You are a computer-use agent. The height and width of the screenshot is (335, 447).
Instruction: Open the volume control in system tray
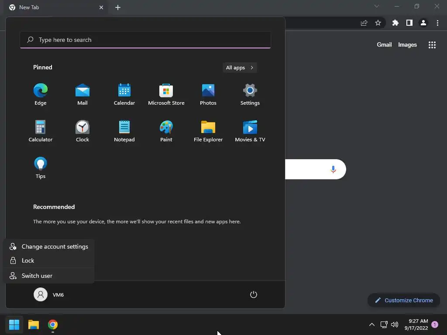coord(395,325)
